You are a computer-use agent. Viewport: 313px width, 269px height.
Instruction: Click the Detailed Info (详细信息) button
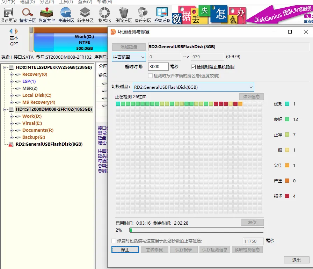(251, 96)
